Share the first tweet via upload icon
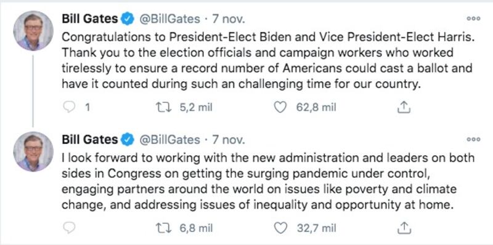 404,108
